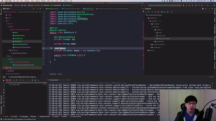
Task: Hide the Project tool window
Action: pyautogui.click(x=40, y=9)
